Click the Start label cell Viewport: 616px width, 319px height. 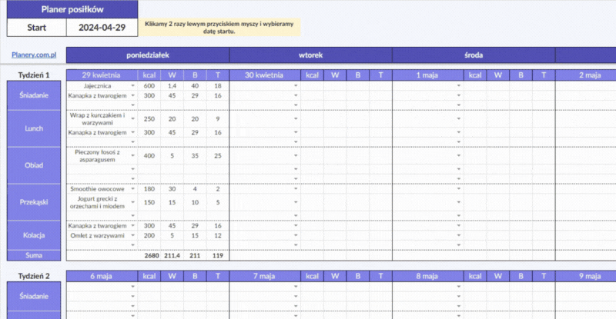pos(36,28)
